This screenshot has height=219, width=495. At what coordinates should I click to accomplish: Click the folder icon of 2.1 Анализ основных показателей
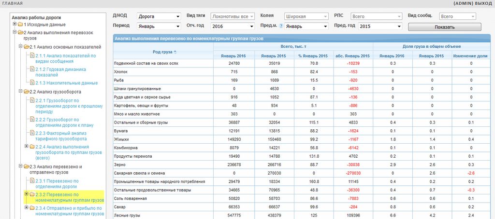[x=27, y=47]
